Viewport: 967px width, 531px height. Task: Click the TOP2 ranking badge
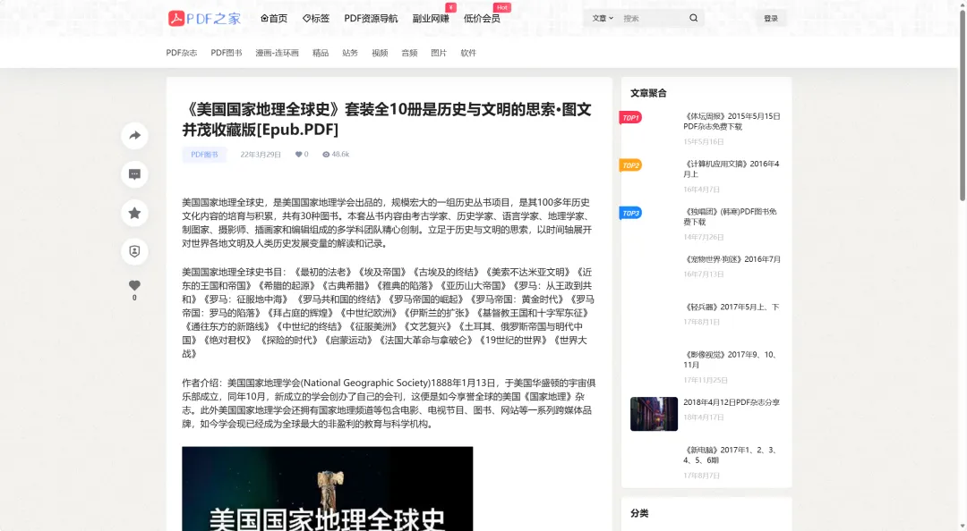(x=630, y=165)
